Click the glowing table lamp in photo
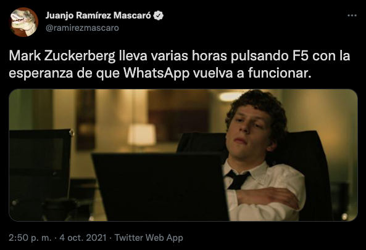366x250 pixels. click(142, 135)
